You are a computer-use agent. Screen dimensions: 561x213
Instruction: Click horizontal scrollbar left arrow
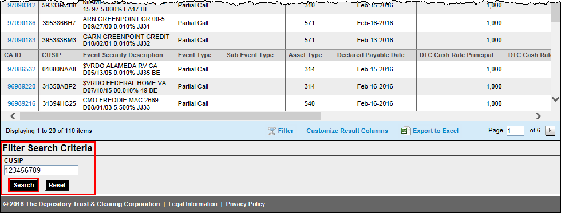pos(13,116)
